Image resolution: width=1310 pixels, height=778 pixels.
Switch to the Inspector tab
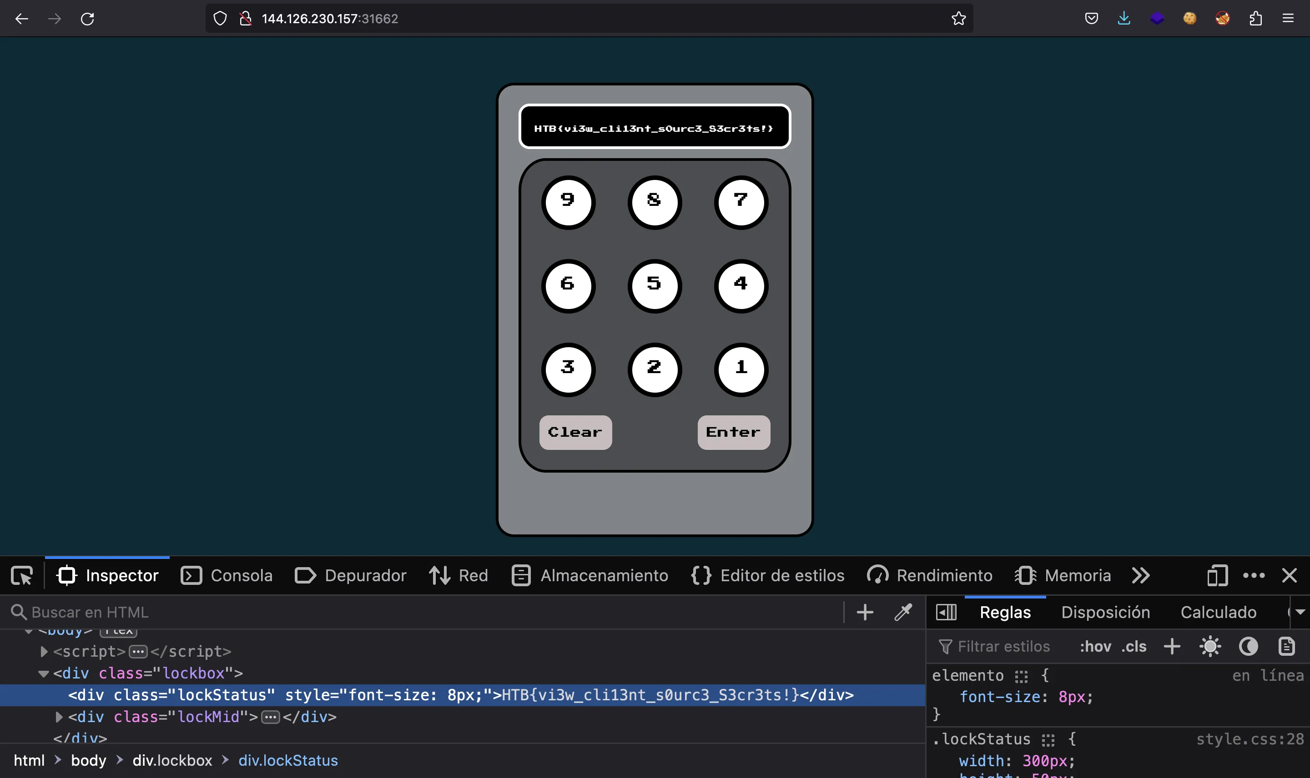107,576
